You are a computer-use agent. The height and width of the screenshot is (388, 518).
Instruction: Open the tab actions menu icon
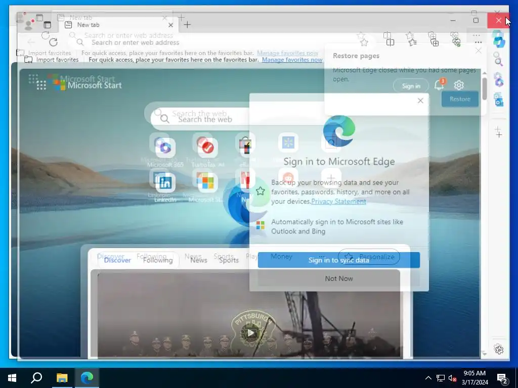tap(47, 25)
